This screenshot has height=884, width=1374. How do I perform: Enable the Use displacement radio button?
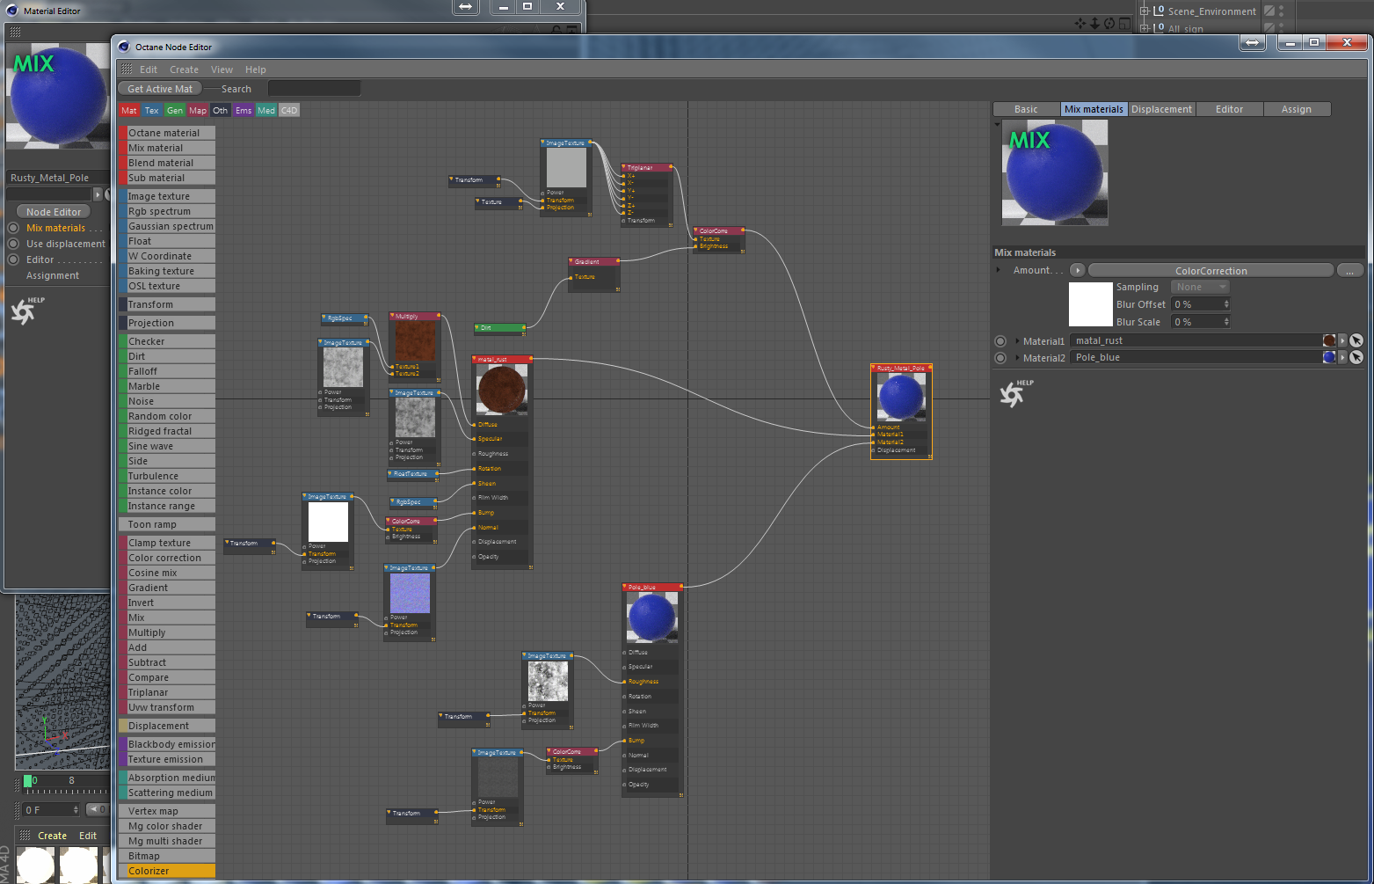[x=14, y=244]
